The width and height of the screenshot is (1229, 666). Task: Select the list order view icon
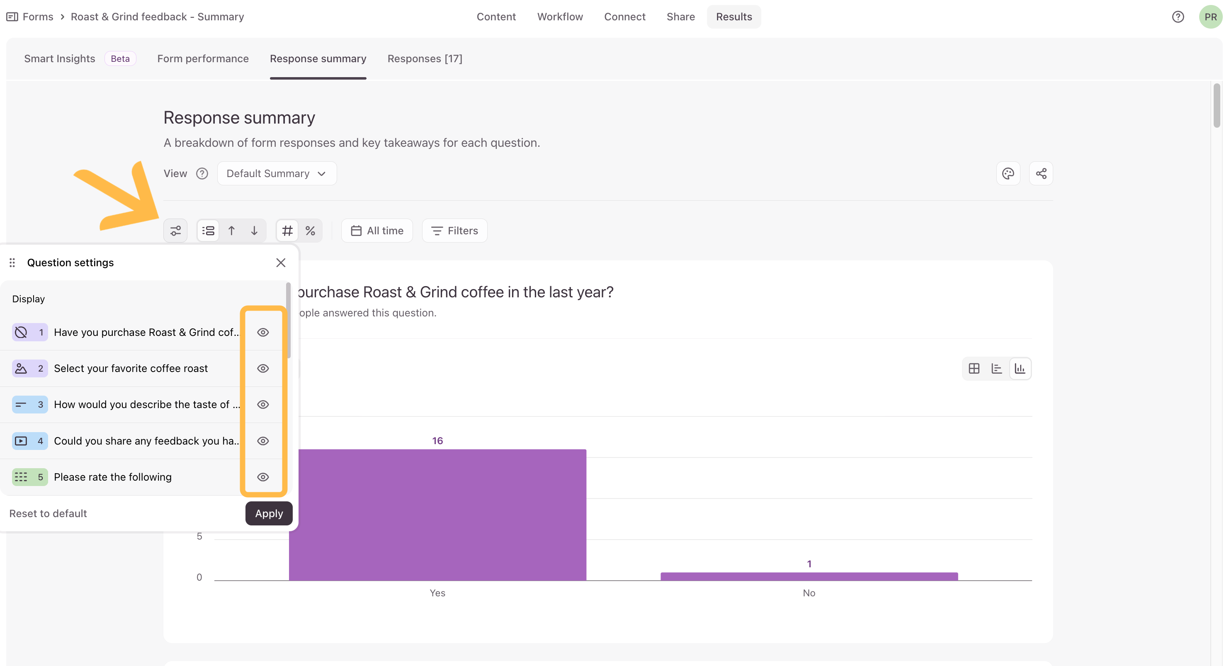coord(208,231)
